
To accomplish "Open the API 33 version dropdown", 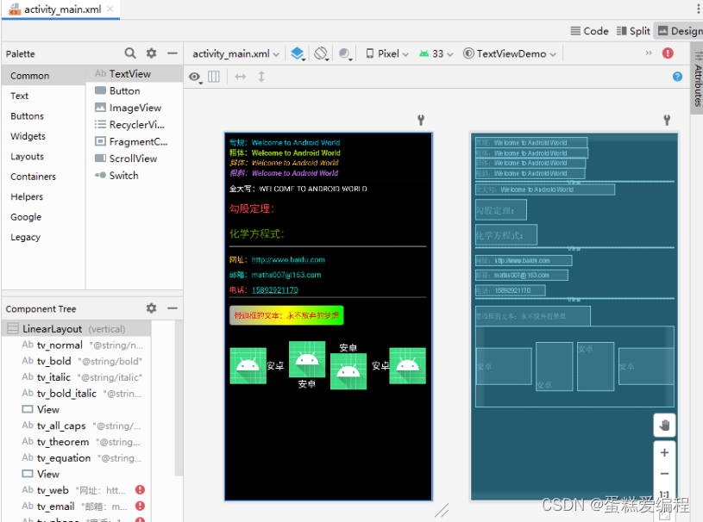I will (x=436, y=53).
